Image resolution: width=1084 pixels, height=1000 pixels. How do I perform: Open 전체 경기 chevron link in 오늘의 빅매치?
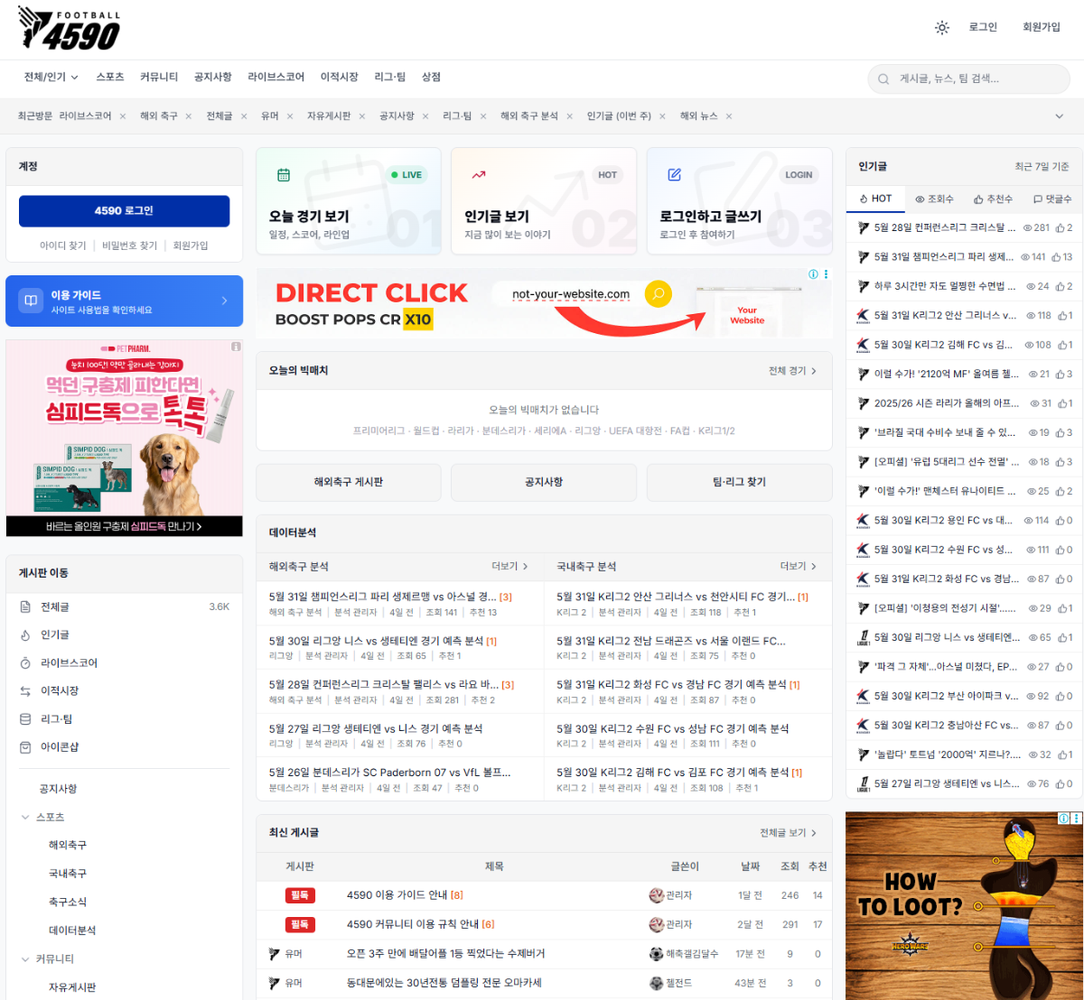[792, 371]
